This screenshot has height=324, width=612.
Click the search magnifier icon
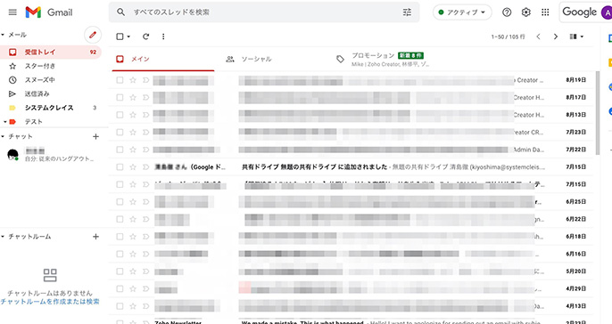coord(121,12)
